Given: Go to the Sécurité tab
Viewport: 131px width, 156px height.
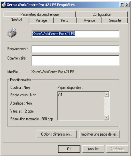Looking at the screenshot, I should coord(115,21).
